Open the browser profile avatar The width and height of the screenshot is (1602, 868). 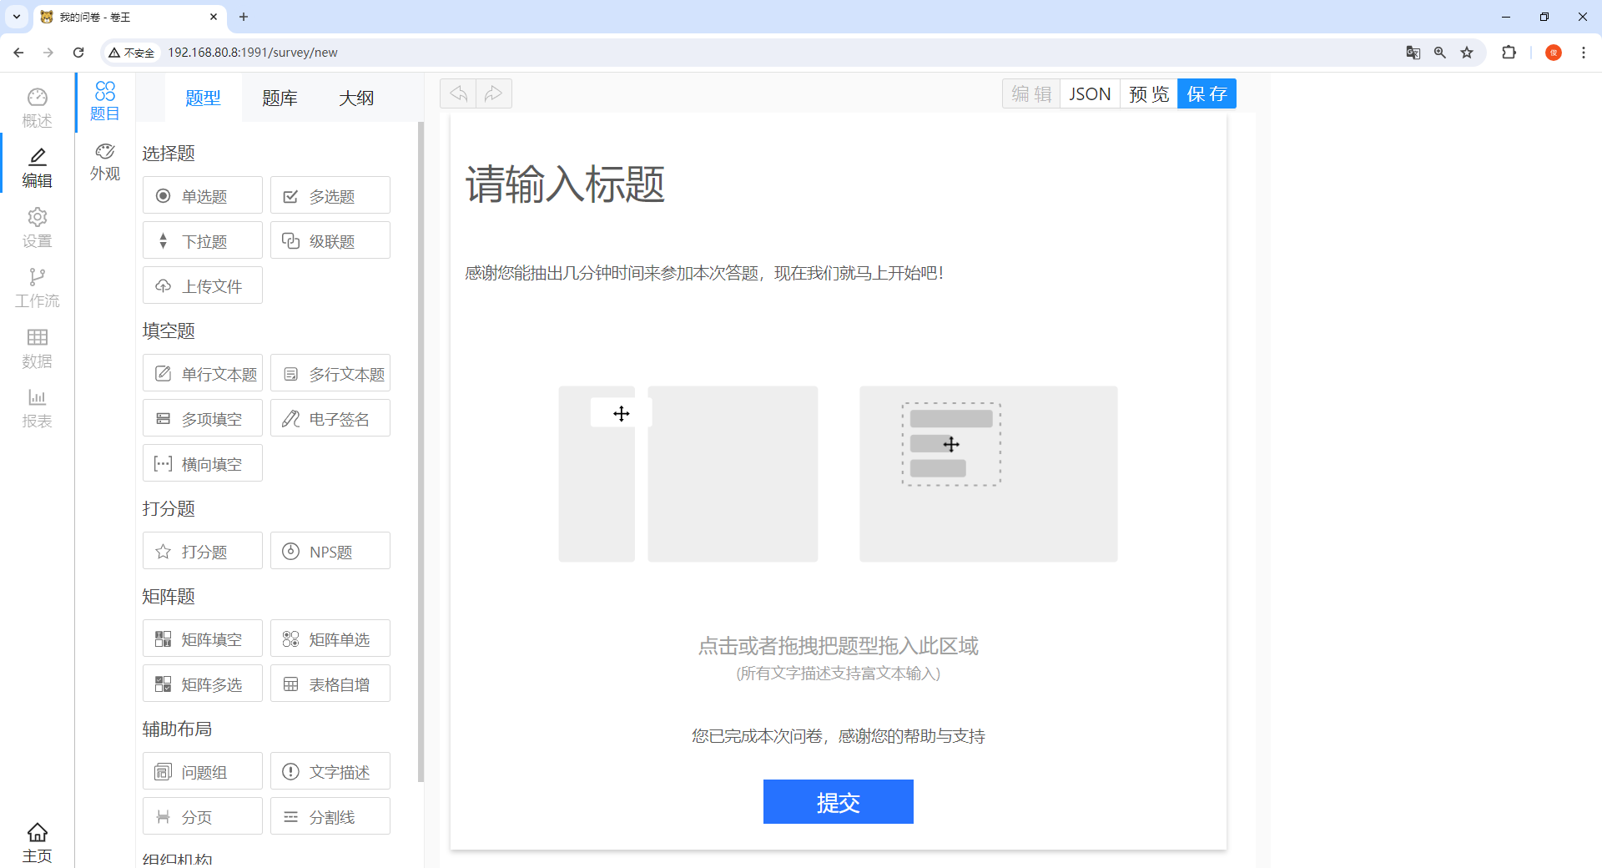pyautogui.click(x=1554, y=53)
